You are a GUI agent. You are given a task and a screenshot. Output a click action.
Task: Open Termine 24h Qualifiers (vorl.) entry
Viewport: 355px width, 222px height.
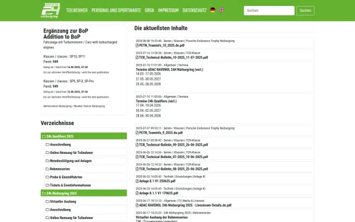(156, 101)
